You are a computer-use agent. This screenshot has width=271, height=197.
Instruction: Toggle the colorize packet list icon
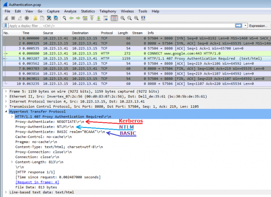click(114, 18)
